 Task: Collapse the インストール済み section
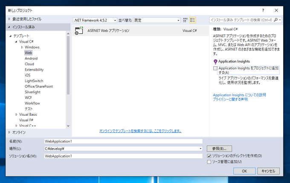point(9,27)
